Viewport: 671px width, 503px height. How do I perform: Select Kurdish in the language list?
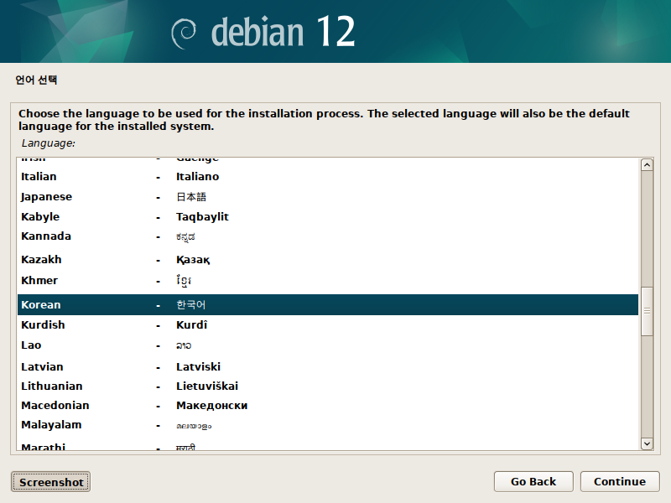pyautogui.click(x=328, y=325)
